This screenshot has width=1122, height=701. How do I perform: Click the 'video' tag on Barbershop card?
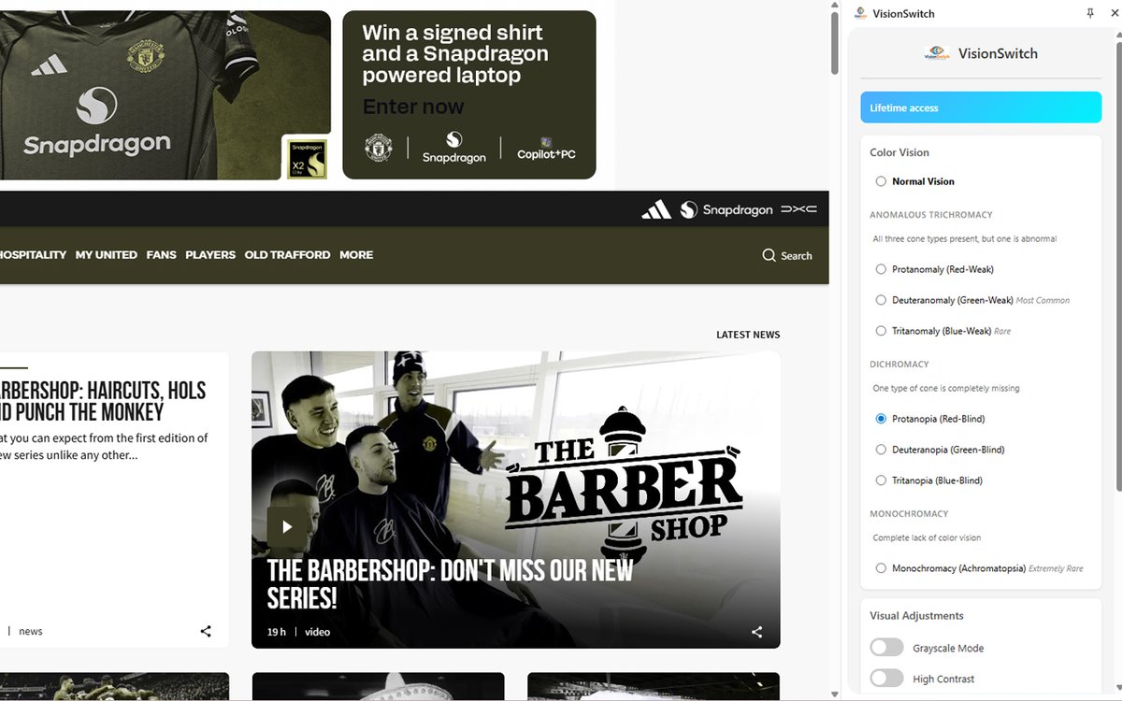click(318, 632)
